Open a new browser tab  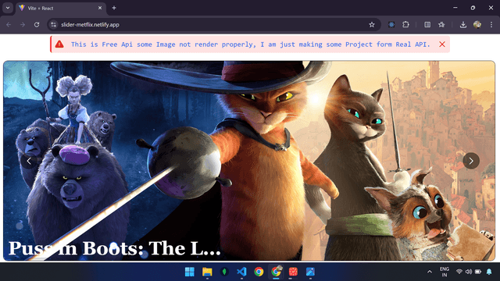[x=114, y=8]
